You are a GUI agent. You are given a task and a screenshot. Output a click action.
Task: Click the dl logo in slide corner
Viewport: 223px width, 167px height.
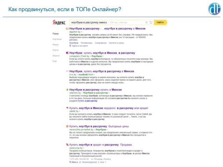[215, 9]
